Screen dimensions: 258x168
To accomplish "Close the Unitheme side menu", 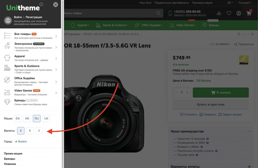I will (55, 5).
